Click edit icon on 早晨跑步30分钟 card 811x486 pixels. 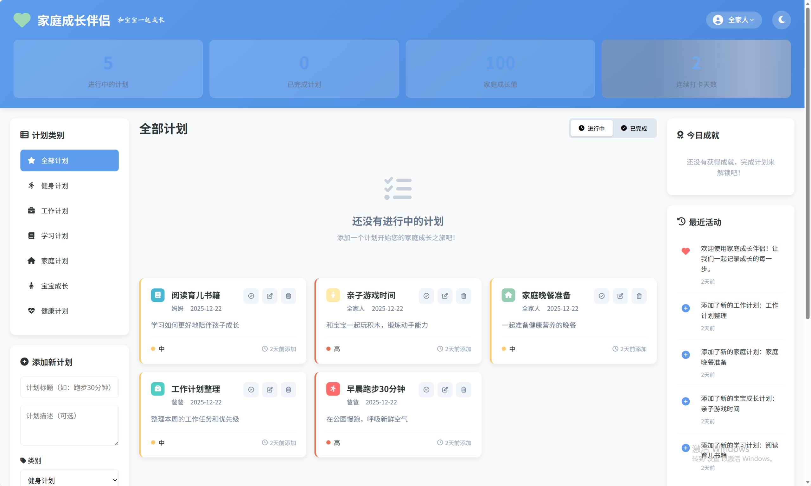(x=444, y=389)
